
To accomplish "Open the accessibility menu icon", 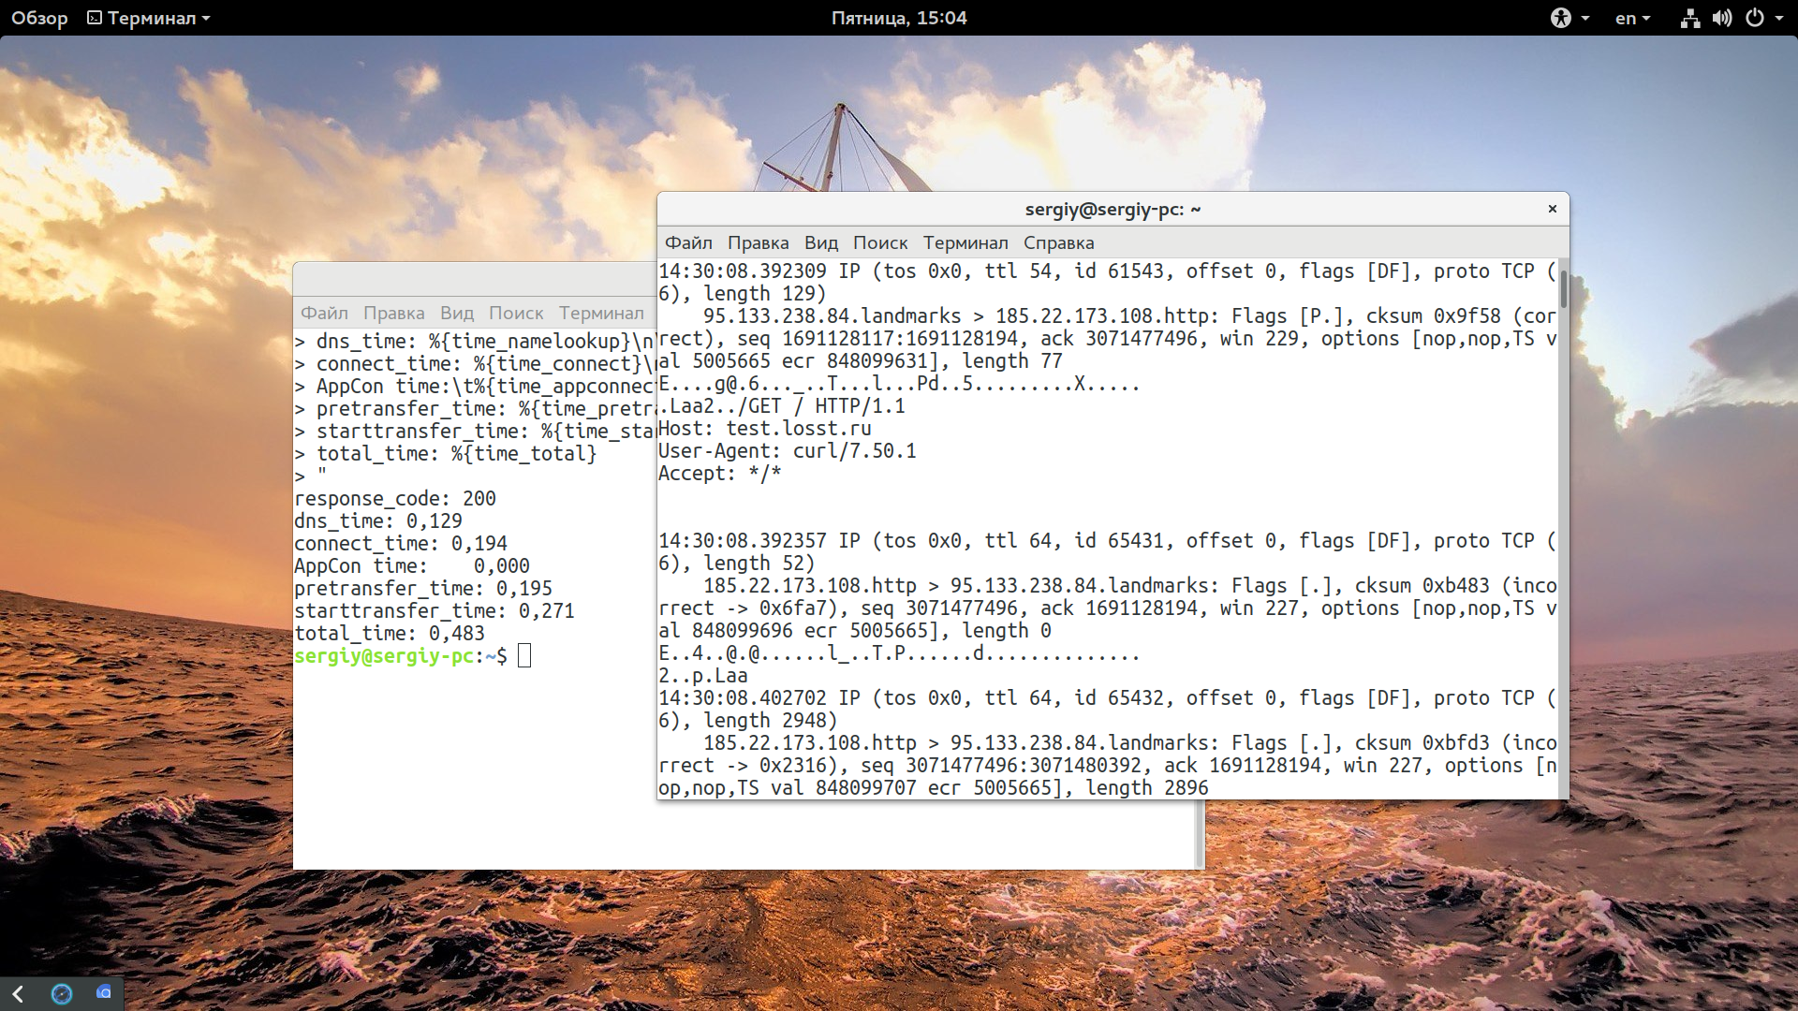I will (1560, 18).
